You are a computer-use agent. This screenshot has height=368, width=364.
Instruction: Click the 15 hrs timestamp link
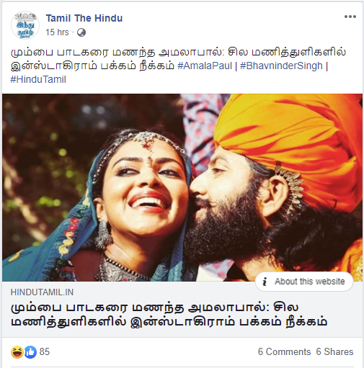coord(57,32)
